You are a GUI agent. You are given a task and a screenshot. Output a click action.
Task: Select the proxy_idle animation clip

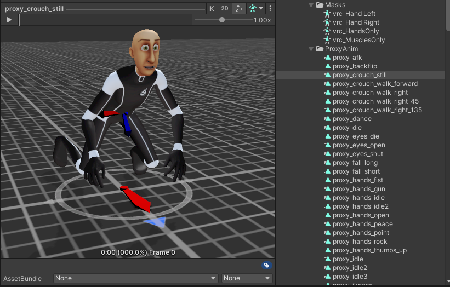coord(348,259)
